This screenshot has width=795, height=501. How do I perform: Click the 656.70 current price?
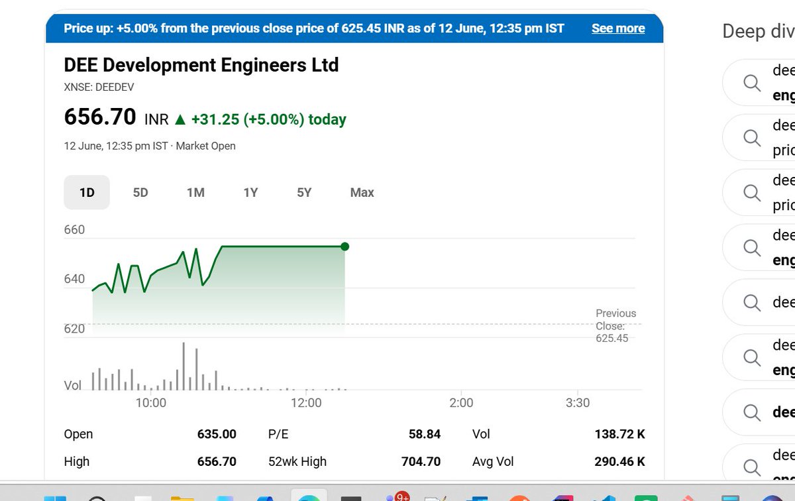point(100,117)
